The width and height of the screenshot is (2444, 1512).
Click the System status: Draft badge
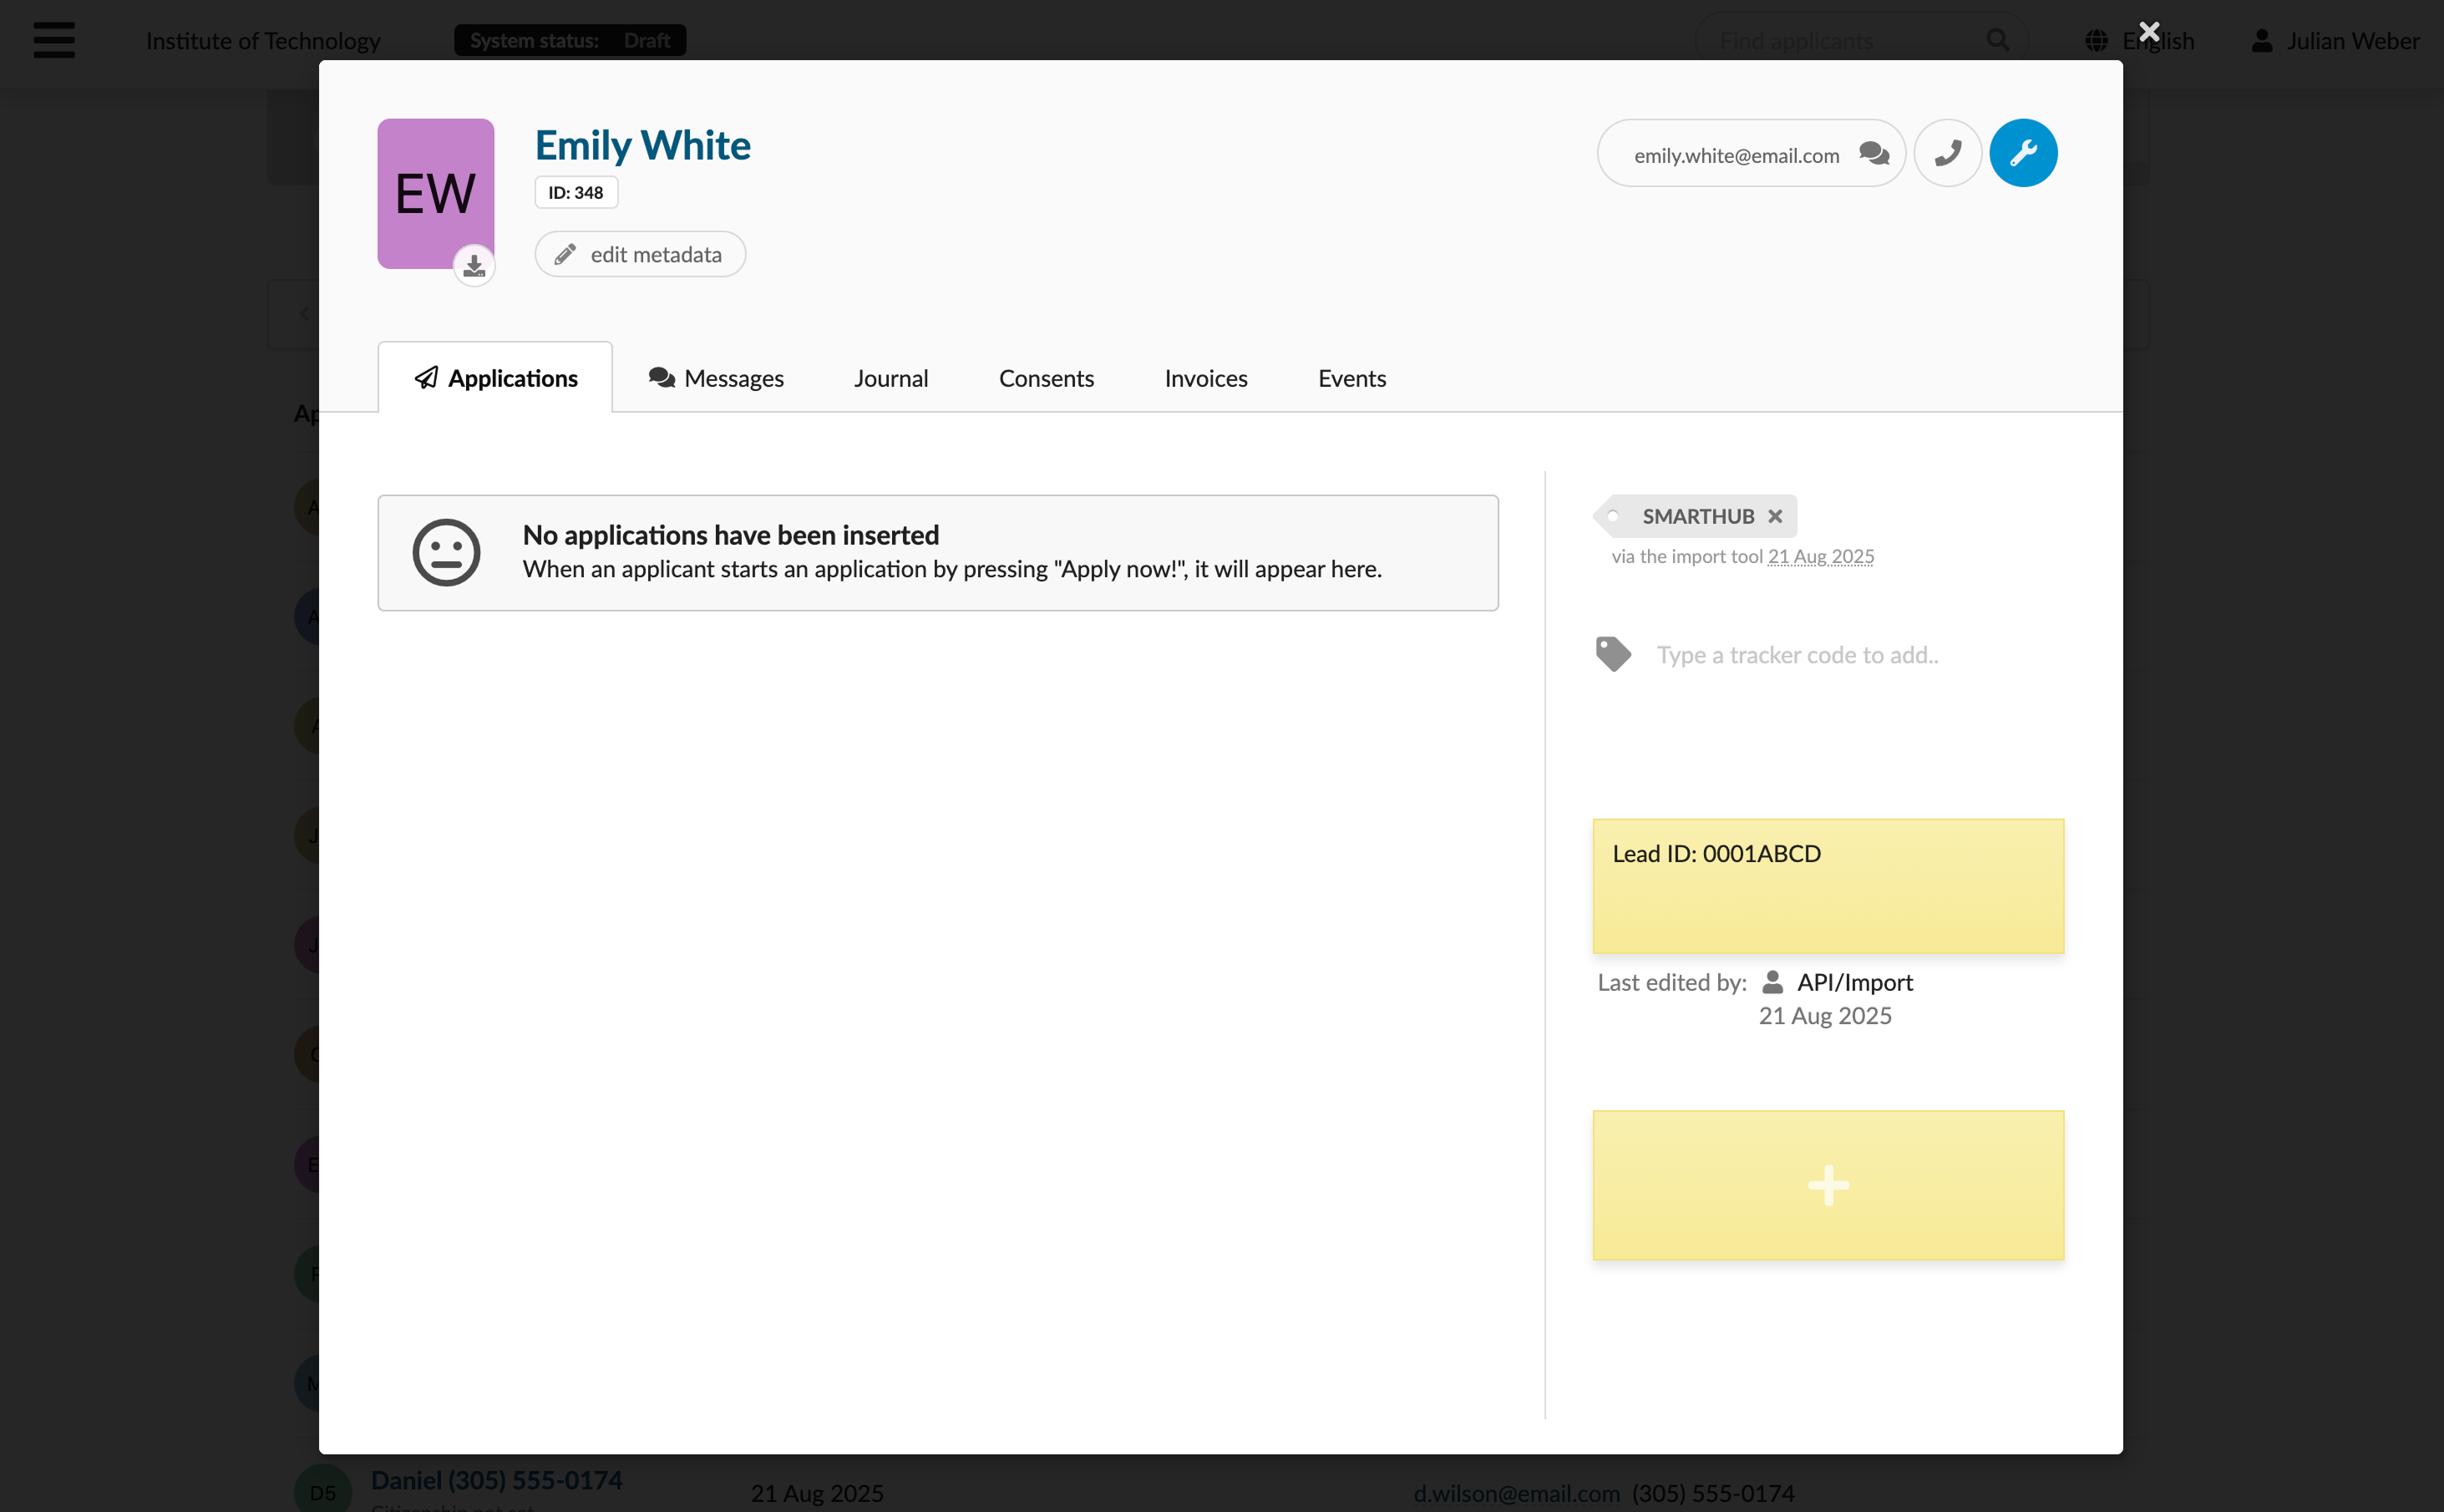pos(570,40)
